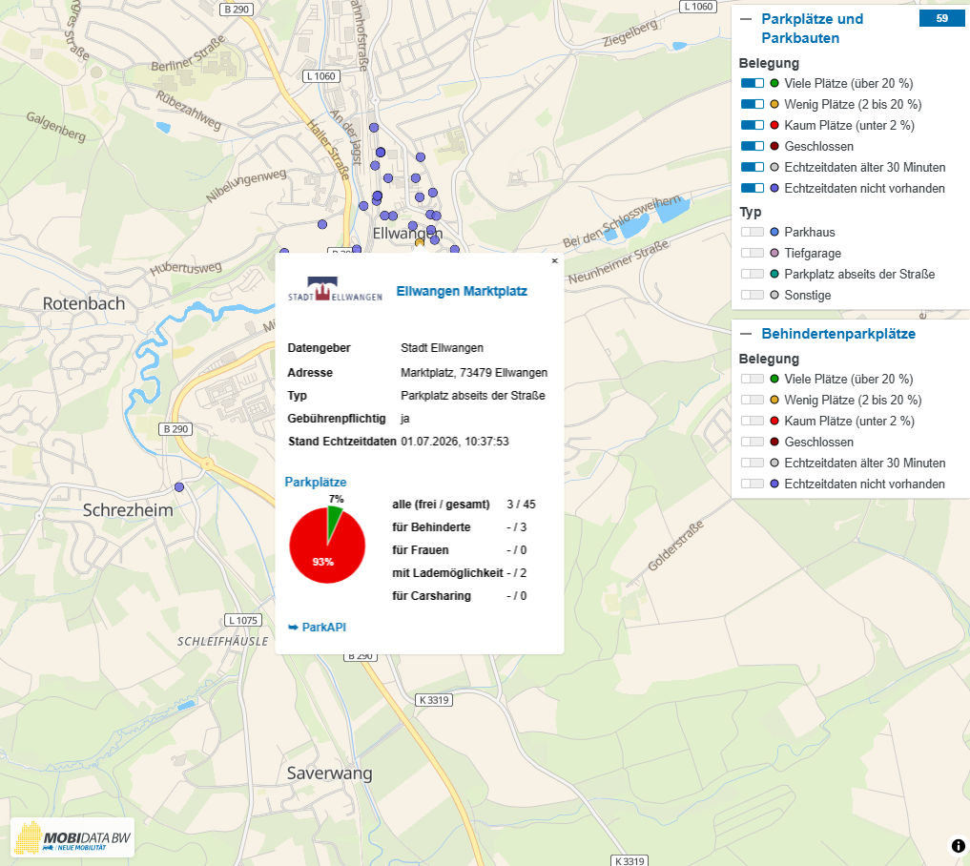This screenshot has height=866, width=970.
Task: Toggle Wenig Plätze filter under Parkplätze und Parkbauten
Action: click(x=753, y=104)
